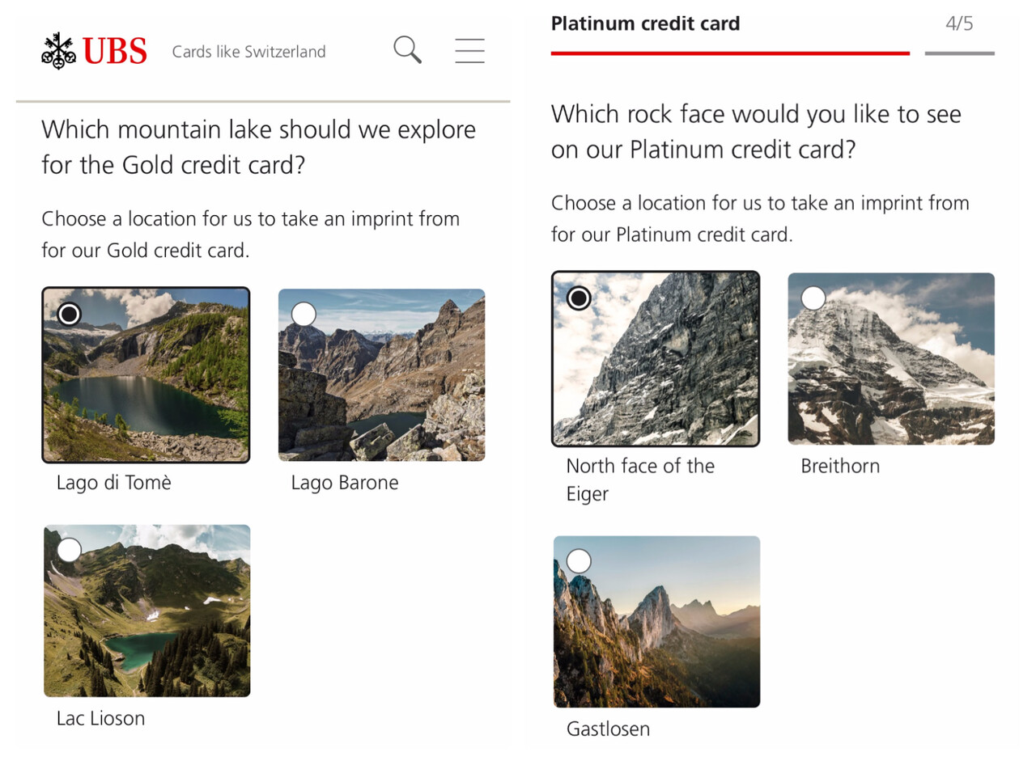Open the hamburger menu
This screenshot has height=765, width=1036.
click(x=469, y=50)
